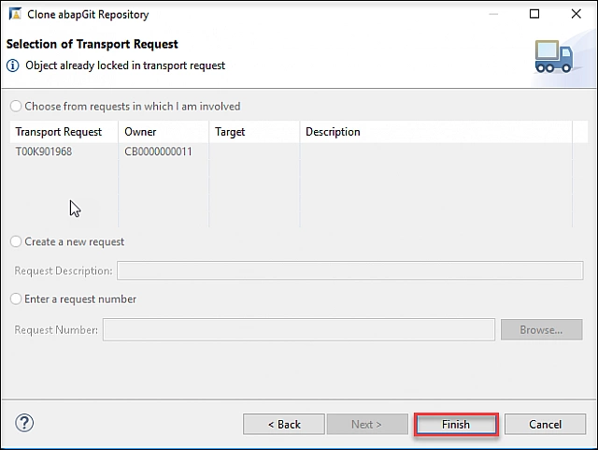Focus the Request Number input field
598x450 pixels.
pos(298,329)
